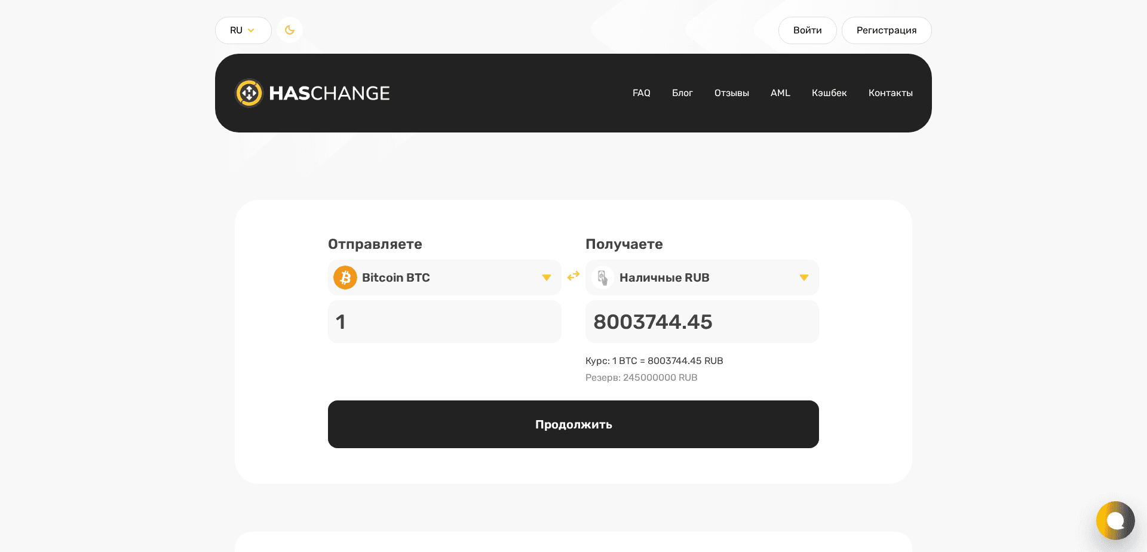The height and width of the screenshot is (552, 1147).
Task: Click the HASCHANGE logo
Action: [x=312, y=93]
